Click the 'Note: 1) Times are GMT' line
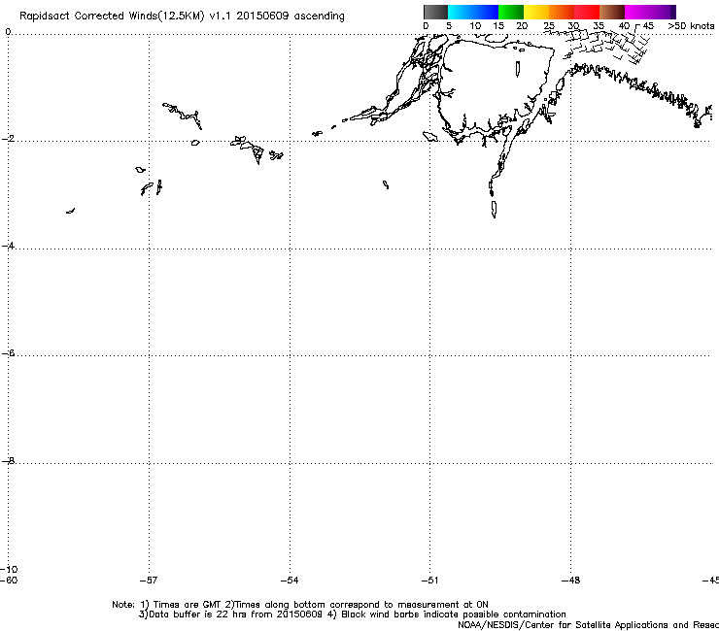The width and height of the screenshot is (719, 631). click(300, 605)
